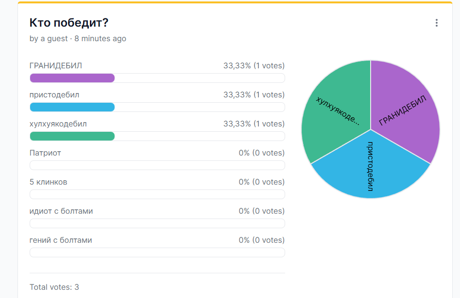The height and width of the screenshot is (298, 460).
Task: Click the 5 клинков option label
Action: (x=49, y=182)
